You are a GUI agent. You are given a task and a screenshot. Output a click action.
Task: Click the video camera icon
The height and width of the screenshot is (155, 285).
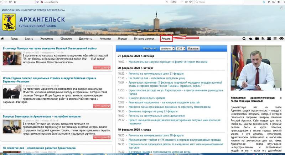(x=256, y=39)
